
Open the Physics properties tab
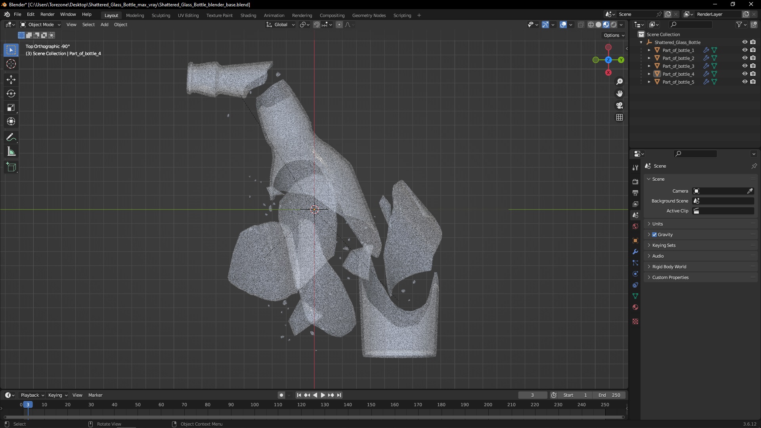tap(635, 274)
